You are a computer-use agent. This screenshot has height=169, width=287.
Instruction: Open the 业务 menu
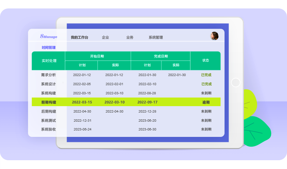click(130, 38)
